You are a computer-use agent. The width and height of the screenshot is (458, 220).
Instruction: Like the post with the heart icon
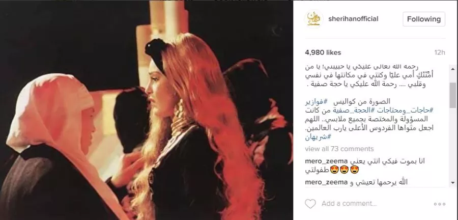[x=310, y=203]
